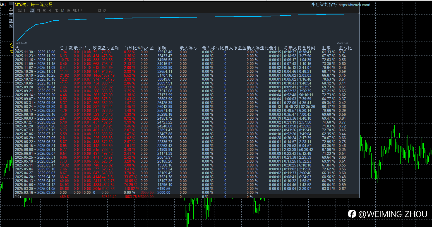Open the 账户 account tab
This screenshot has width=432, height=227.
click(78, 11)
